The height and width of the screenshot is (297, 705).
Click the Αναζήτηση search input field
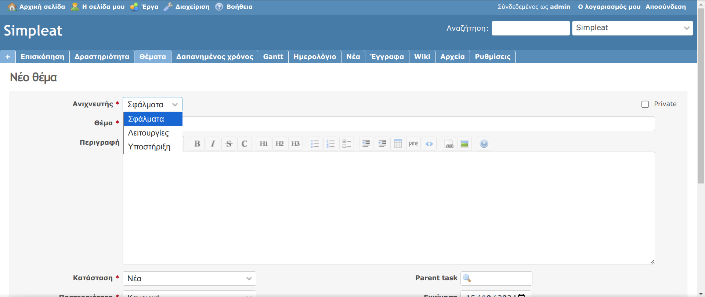tap(531, 28)
